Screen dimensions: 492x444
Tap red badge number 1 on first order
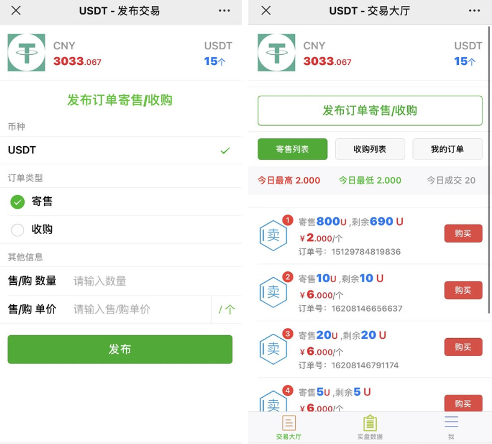point(288,220)
